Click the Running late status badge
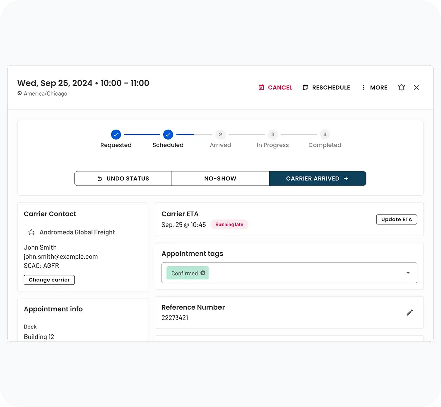This screenshot has width=441, height=407. pos(229,224)
